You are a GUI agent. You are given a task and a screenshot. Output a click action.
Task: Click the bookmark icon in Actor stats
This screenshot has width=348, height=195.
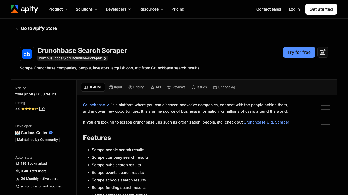click(x=18, y=164)
